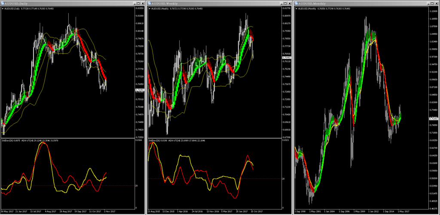Click the 0.81790 top price on Weekly scale

tap(286, 9)
